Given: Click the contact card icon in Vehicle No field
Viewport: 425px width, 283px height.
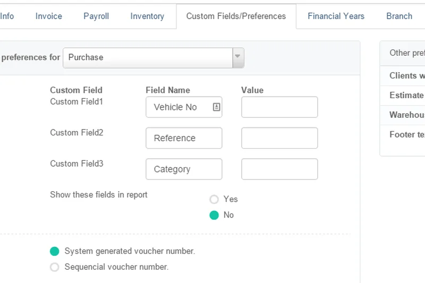Looking at the screenshot, I should pyautogui.click(x=216, y=107).
